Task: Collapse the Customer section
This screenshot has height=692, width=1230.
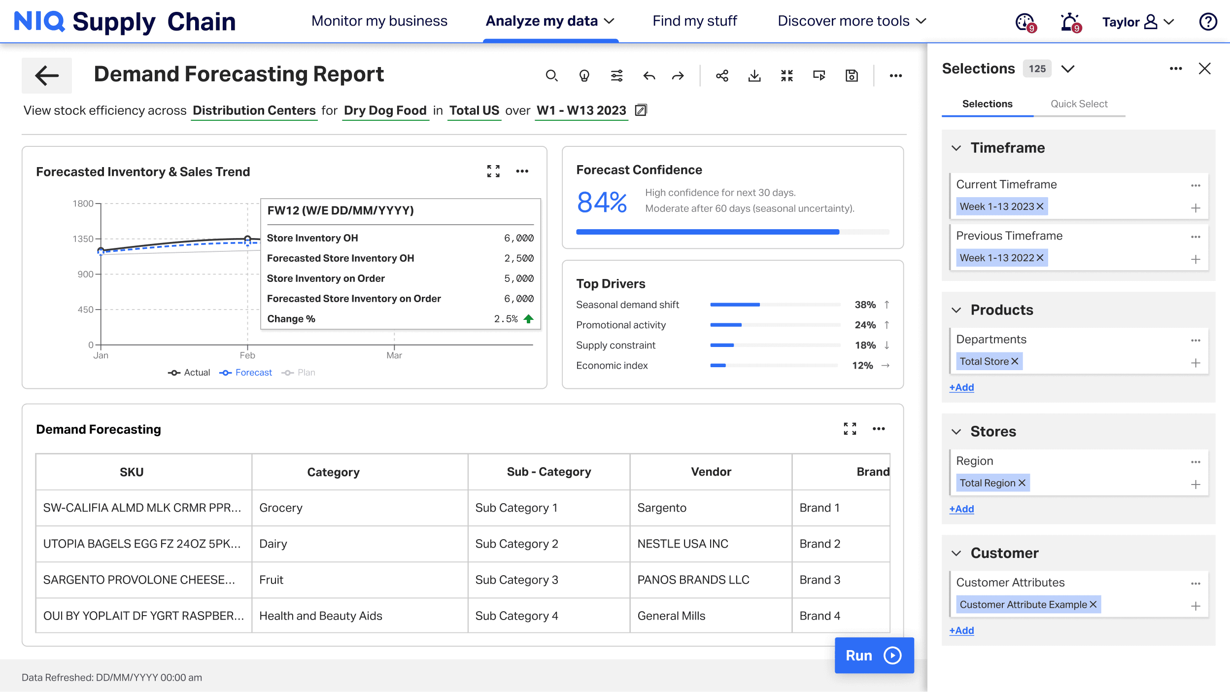Action: [956, 553]
